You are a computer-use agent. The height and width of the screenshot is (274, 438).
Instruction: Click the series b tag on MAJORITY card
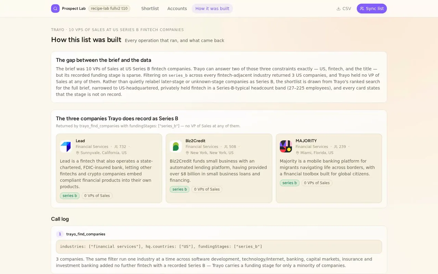click(289, 183)
